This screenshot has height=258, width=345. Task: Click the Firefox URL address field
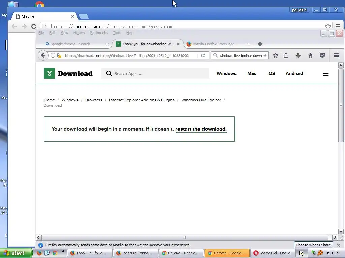[x=127, y=55]
